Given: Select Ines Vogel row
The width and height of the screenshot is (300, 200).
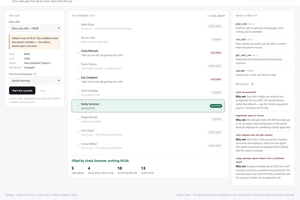Looking at the screenshot, I should coord(148,133).
